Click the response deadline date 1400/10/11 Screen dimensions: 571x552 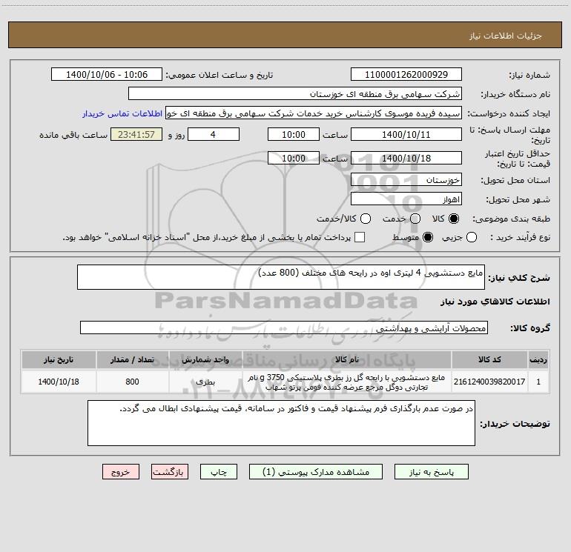point(406,134)
